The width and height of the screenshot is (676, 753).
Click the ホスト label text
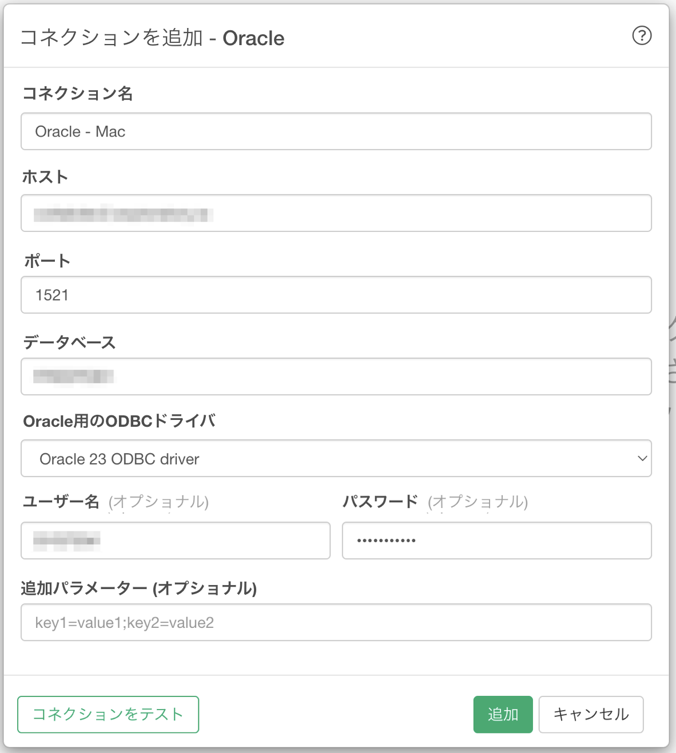click(x=45, y=177)
